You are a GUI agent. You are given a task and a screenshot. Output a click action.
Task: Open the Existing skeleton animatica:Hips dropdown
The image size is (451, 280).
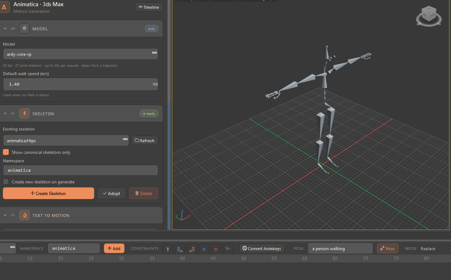pyautogui.click(x=66, y=140)
